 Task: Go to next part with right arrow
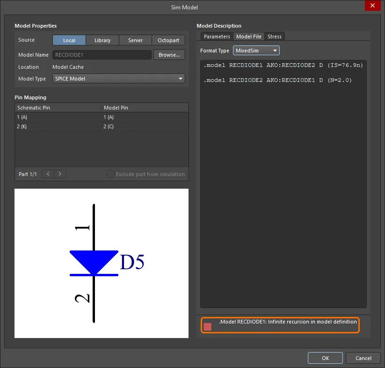pyautogui.click(x=60, y=174)
